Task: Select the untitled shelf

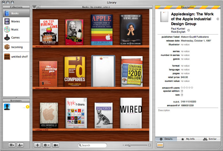Action: (16, 57)
